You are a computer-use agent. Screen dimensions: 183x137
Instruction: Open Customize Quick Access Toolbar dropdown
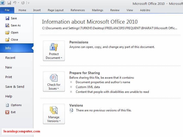coord(28,3)
